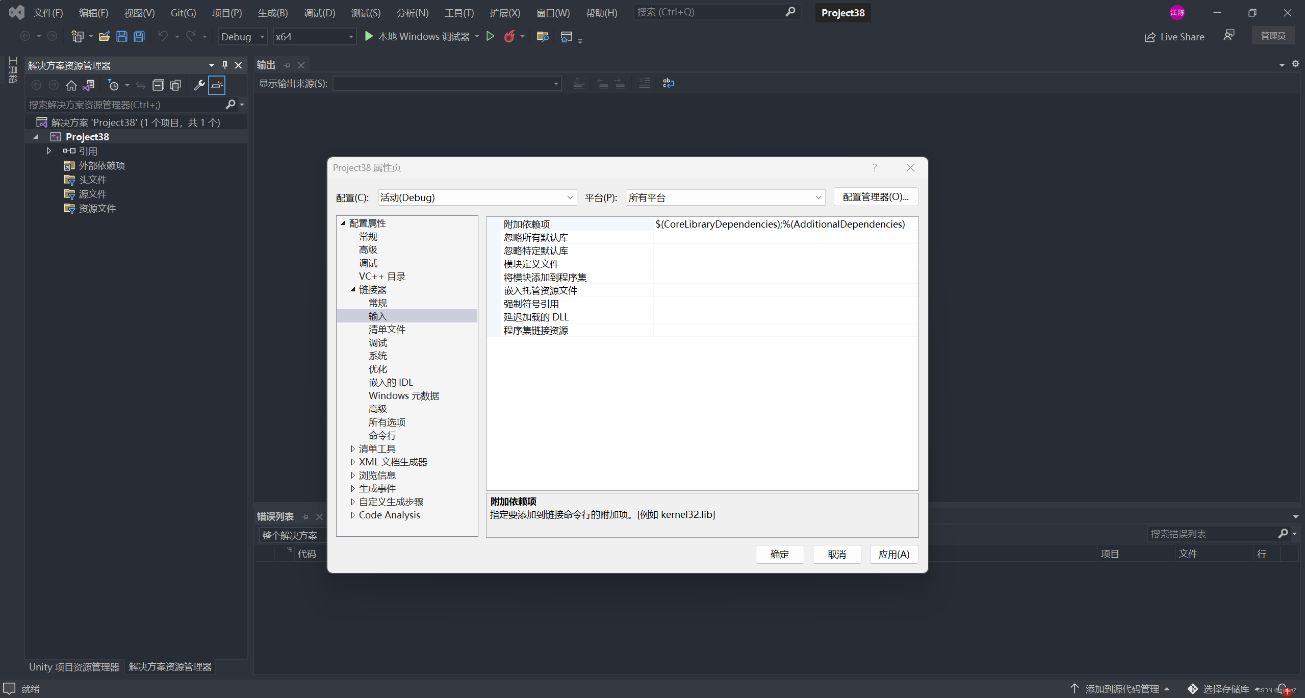
Task: Expand the 引用 node under Project38
Action: point(48,151)
